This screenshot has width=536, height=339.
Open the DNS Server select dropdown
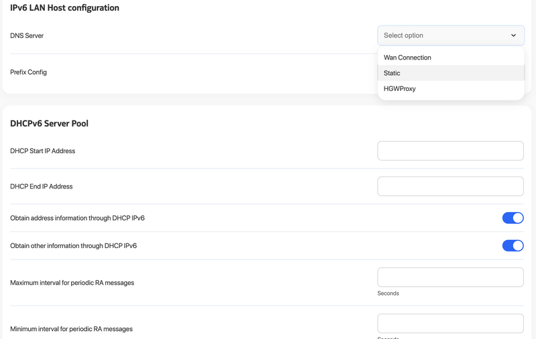click(450, 35)
